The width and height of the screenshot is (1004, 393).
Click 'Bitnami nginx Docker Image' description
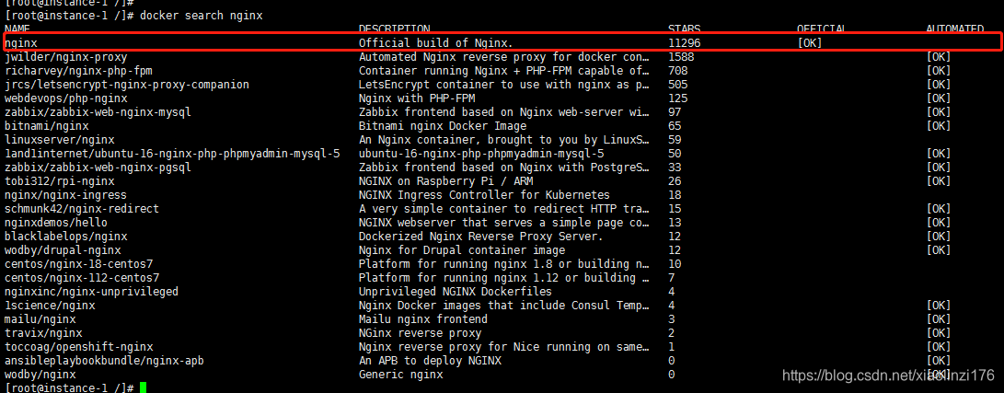tap(443, 126)
